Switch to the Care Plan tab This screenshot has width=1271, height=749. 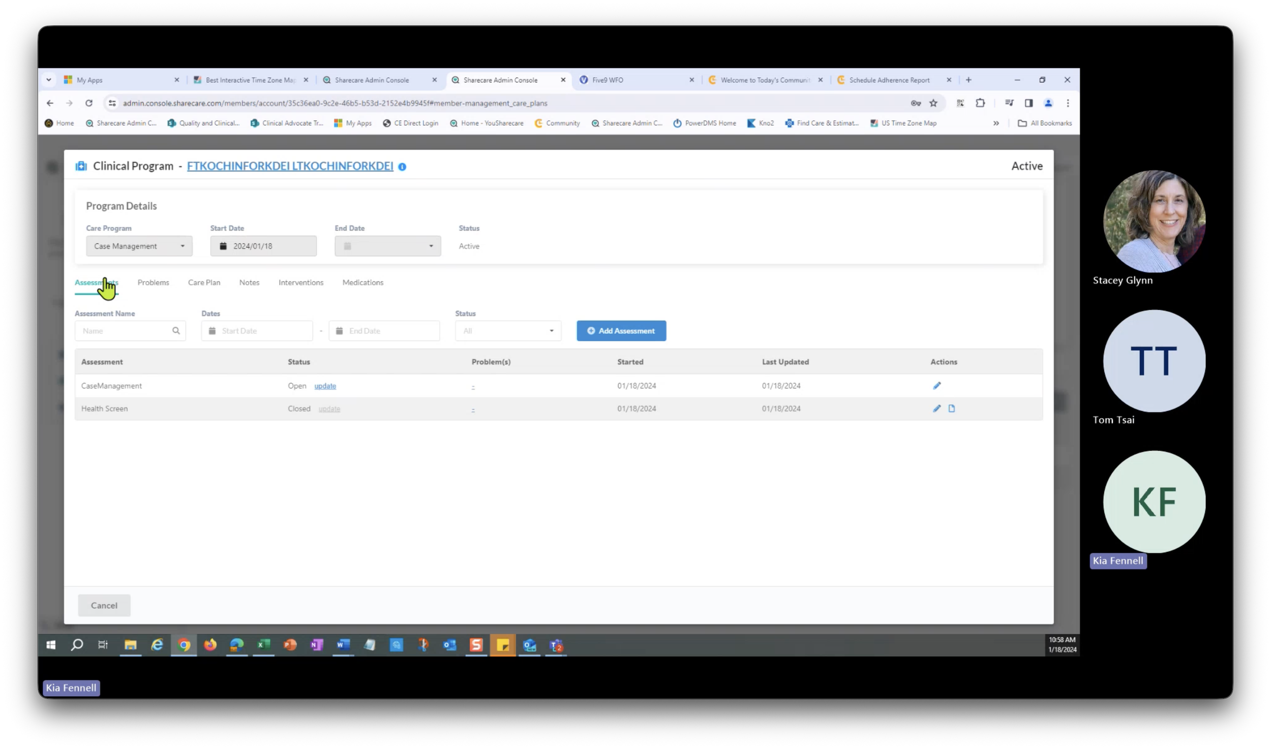click(x=204, y=283)
